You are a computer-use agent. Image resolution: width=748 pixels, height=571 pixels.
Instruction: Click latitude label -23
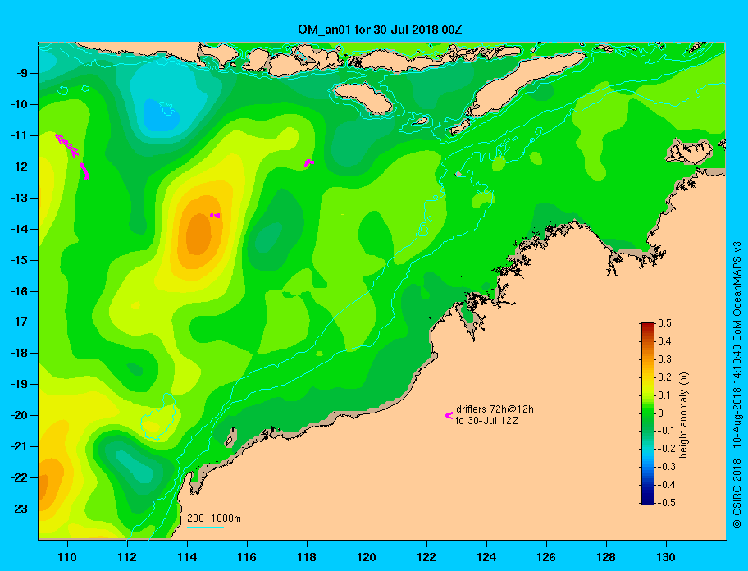pyautogui.click(x=20, y=509)
